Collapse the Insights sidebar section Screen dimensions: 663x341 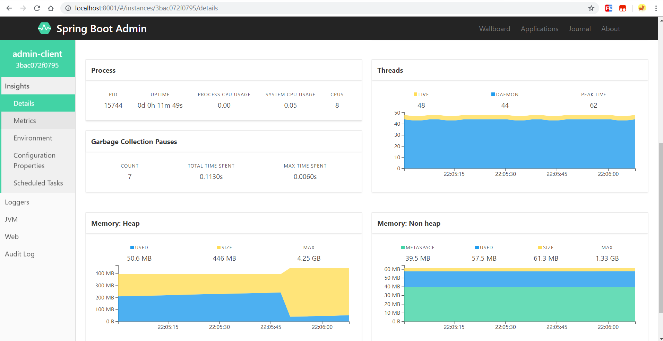[38, 86]
